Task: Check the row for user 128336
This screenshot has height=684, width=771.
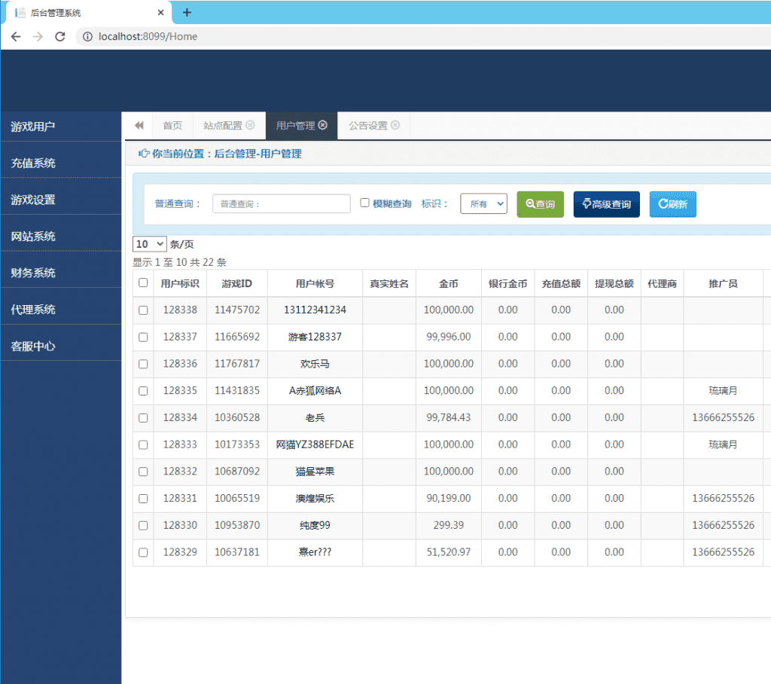Action: (x=143, y=364)
